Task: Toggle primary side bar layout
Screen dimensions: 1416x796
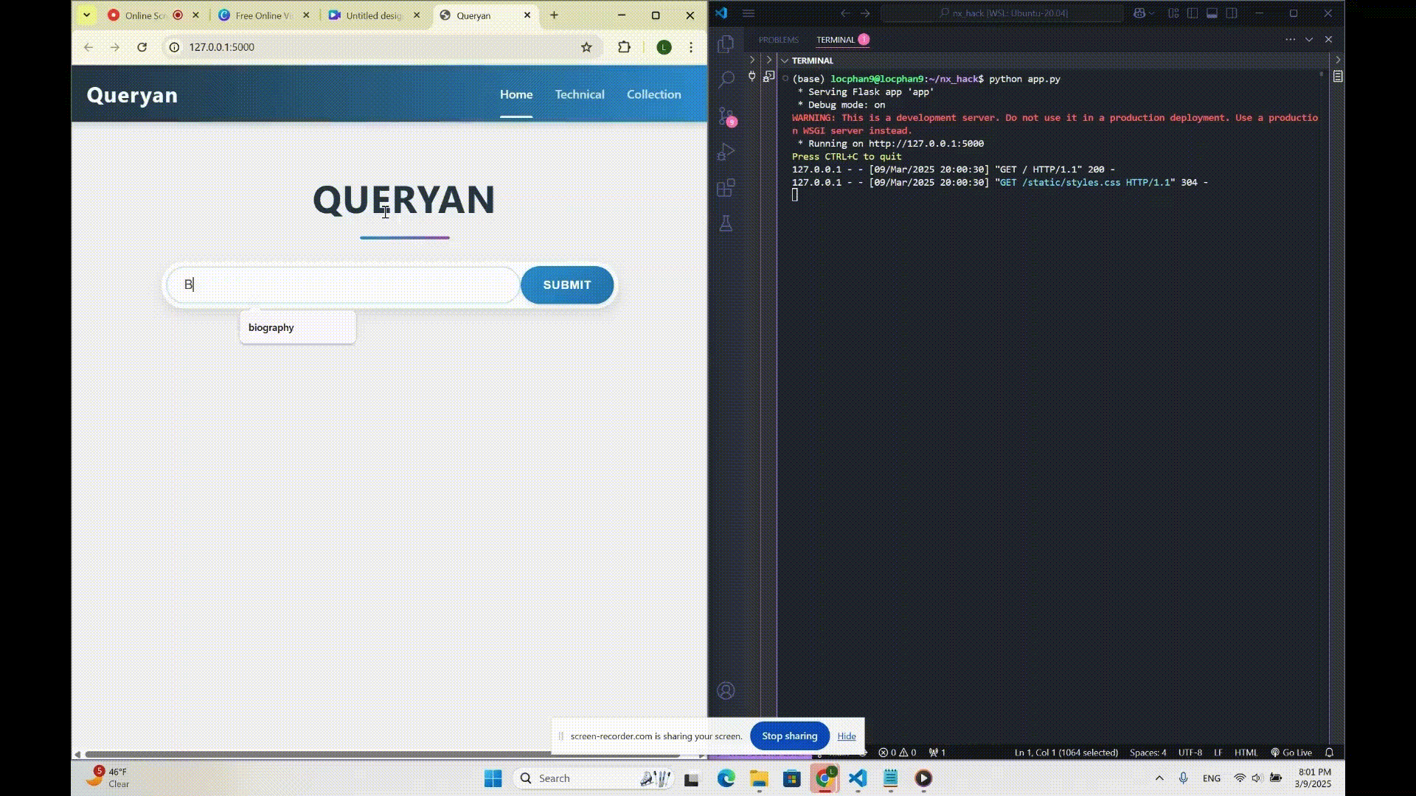Action: tap(1193, 13)
